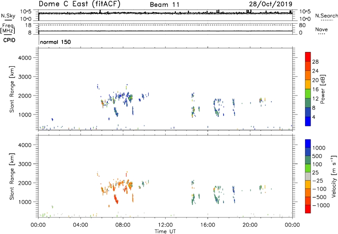The width and height of the screenshot is (338, 234).
Task: Click the '3000' tick of velocity panel axis
Action: [25, 164]
